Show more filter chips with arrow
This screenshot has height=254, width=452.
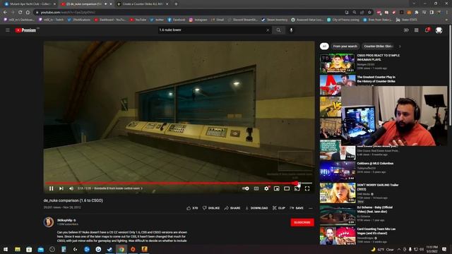[400, 46]
